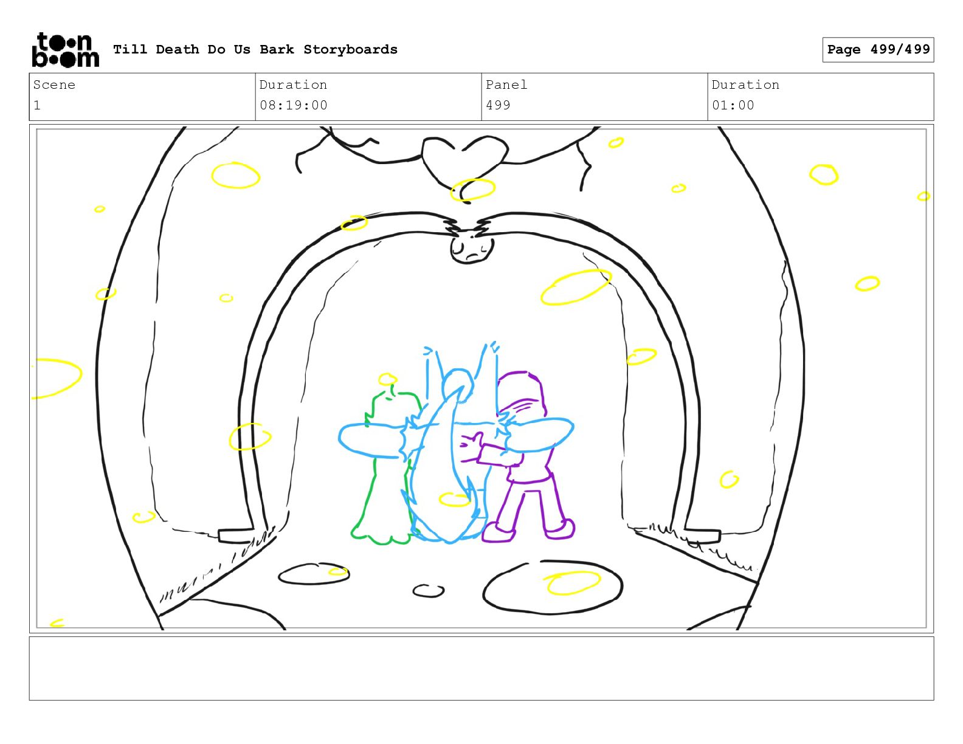The image size is (963, 744).
Task: Click the 'Page 499/499' box
Action: pyautogui.click(x=878, y=50)
